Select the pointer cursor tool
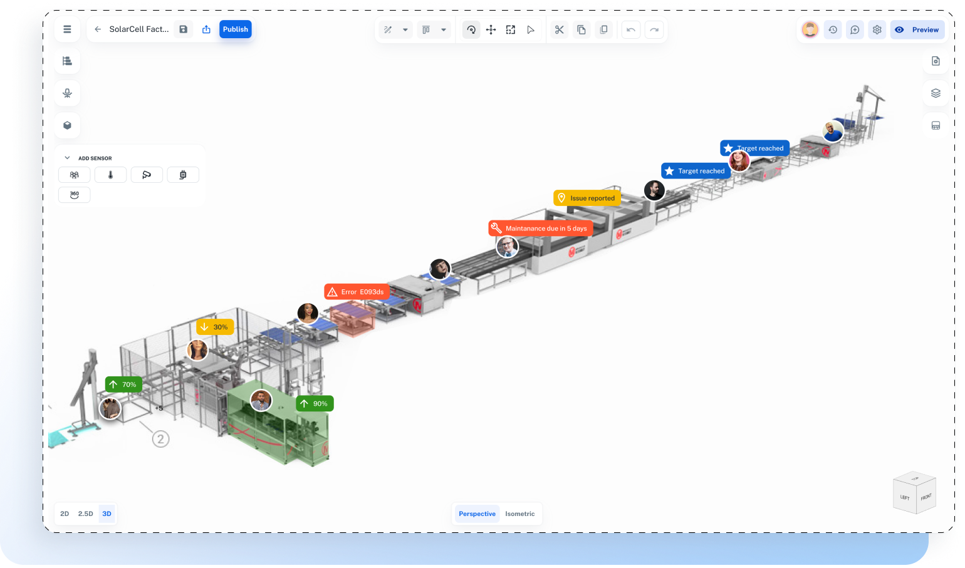This screenshot has width=965, height=568. point(531,29)
